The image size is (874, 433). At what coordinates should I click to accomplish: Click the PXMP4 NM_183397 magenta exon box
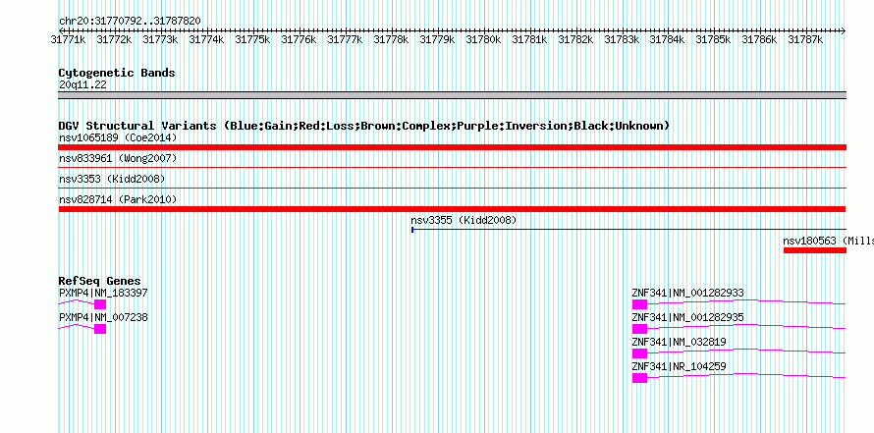pos(100,304)
